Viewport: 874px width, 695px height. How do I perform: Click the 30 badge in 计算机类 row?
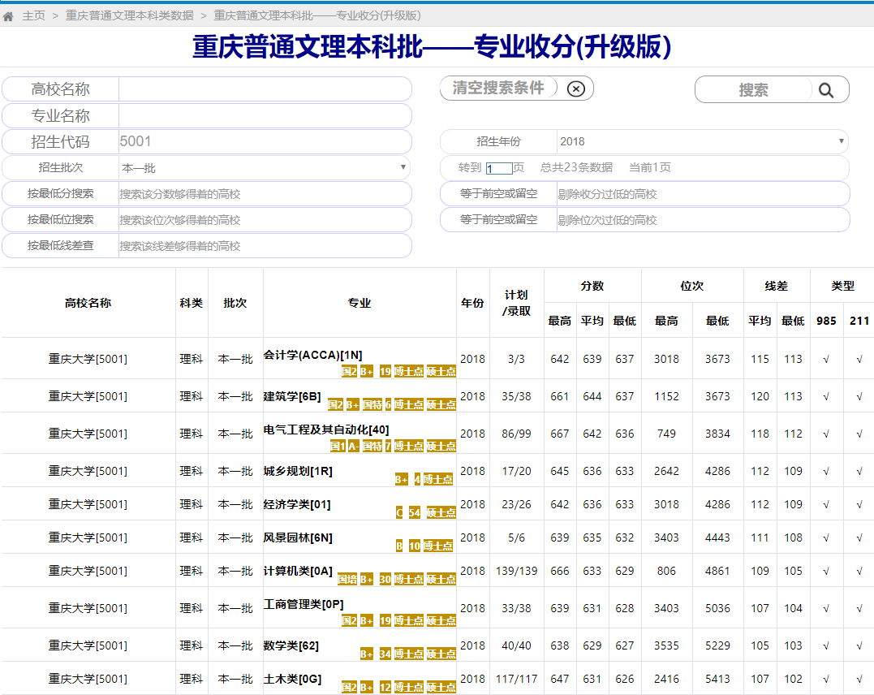coord(385,580)
